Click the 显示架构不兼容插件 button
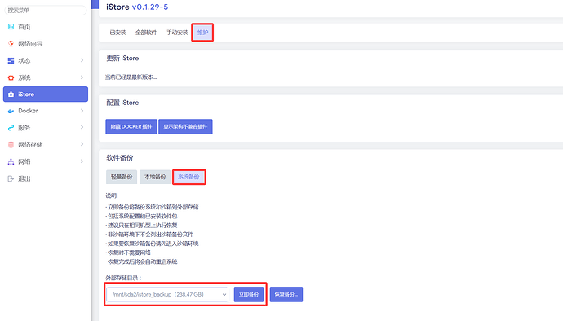Image resolution: width=563 pixels, height=321 pixels. tap(185, 126)
